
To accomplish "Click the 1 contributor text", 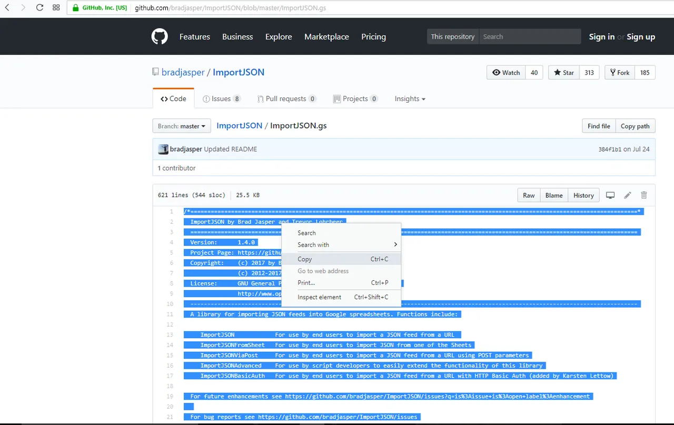I will 177,168.
